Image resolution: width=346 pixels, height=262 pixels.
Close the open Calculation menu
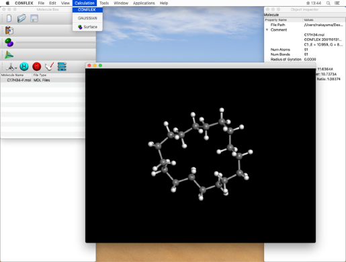coord(85,3)
